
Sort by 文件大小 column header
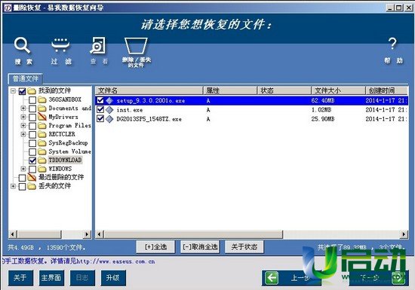pos(339,90)
